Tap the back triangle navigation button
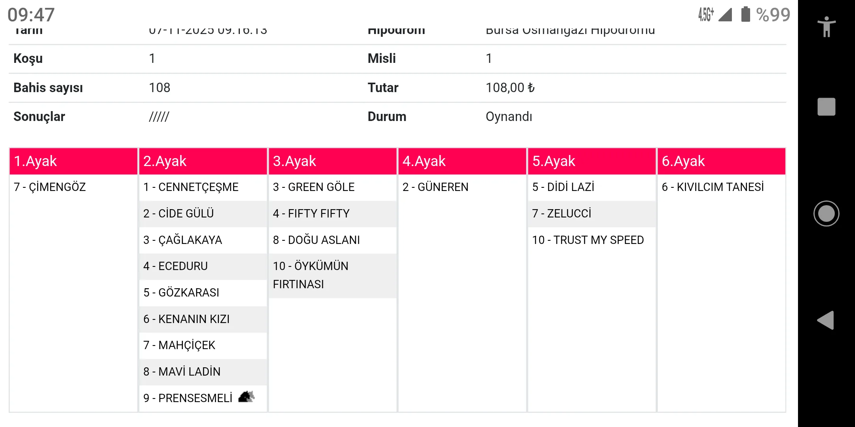 826,320
